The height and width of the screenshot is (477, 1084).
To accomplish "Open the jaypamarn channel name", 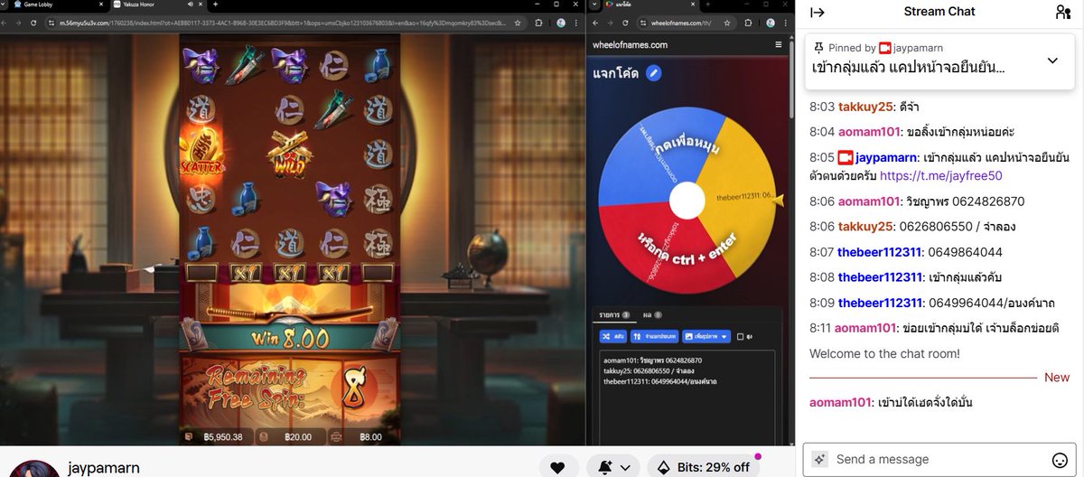I will click(x=104, y=468).
